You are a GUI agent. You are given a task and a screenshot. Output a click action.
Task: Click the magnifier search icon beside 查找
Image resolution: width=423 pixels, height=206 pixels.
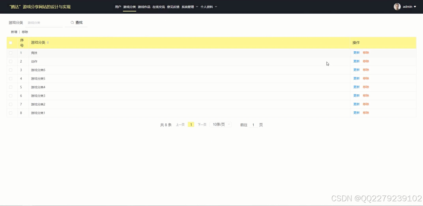[x=72, y=22]
